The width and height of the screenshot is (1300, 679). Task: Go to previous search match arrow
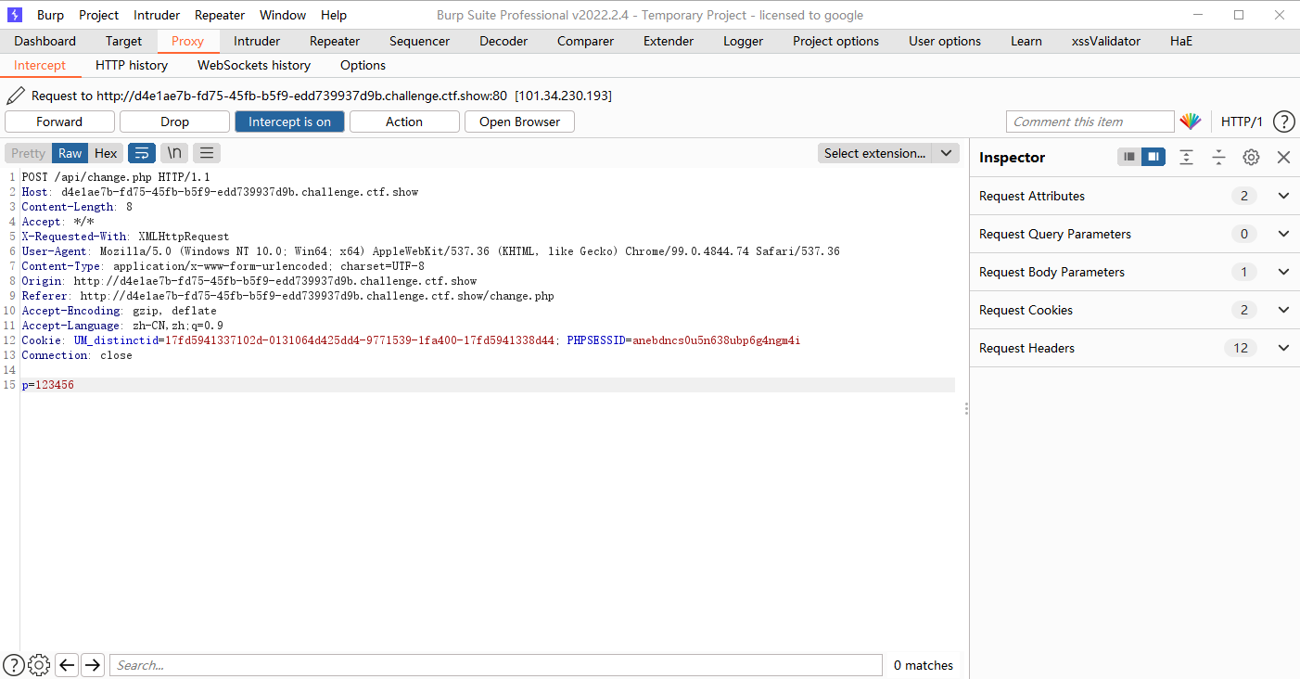click(67, 664)
